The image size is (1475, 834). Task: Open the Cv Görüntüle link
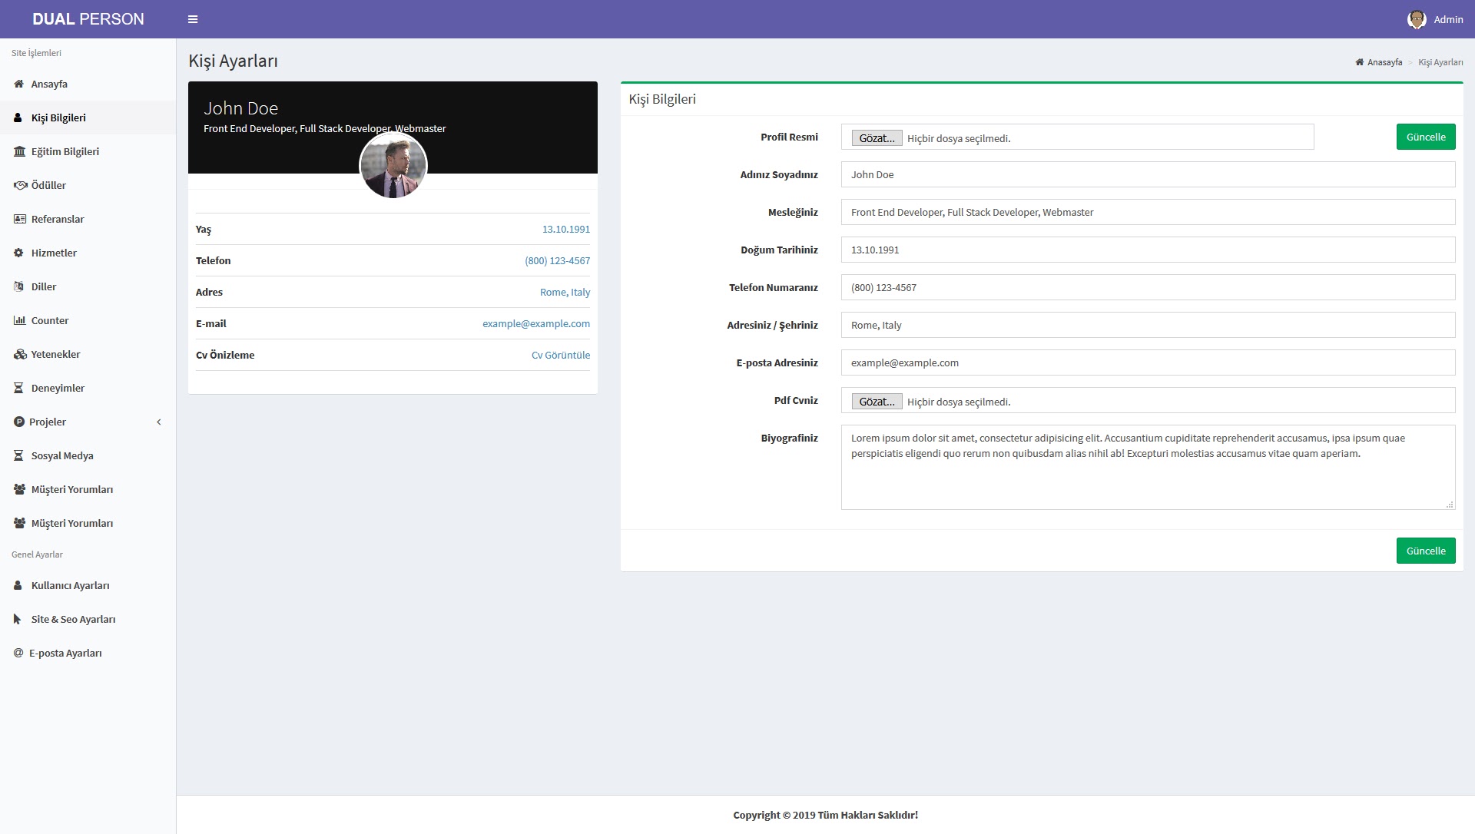560,355
